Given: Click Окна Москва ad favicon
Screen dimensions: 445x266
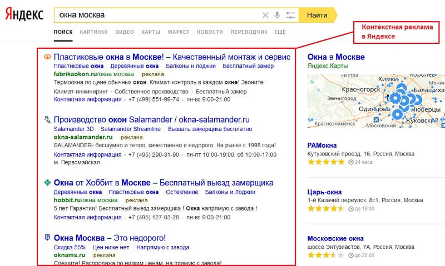Looking at the screenshot, I should 47,238.
